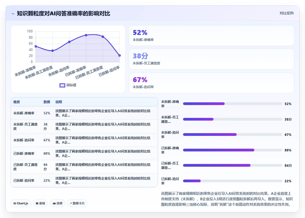Select the chart point for 已拆解-追问率
The image size is (305, 218).
point(120,55)
